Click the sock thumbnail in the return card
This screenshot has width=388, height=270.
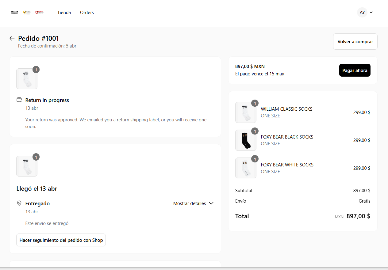coord(27,79)
